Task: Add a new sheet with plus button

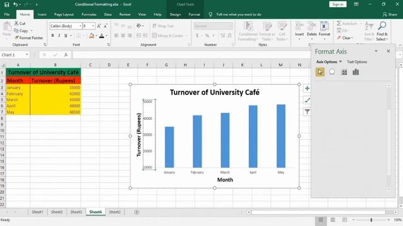Action: tap(137, 212)
